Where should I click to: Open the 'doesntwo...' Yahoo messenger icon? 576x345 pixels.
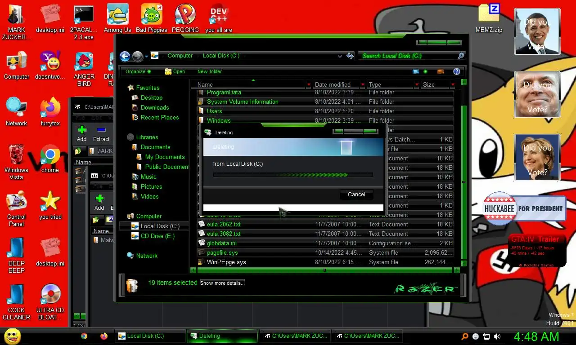click(50, 65)
